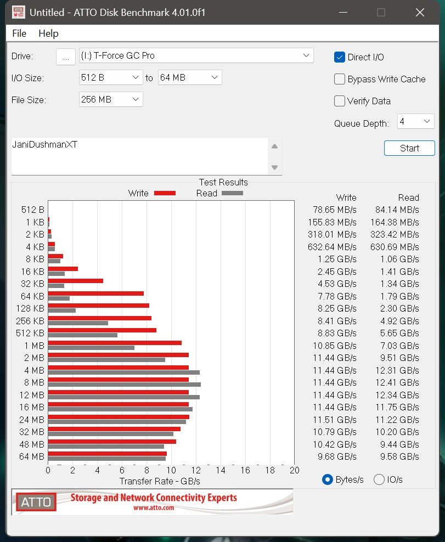Click the Test Results heading

[x=223, y=182]
